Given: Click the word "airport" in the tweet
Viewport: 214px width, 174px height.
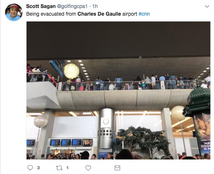Looking at the screenshot, I should pyautogui.click(x=130, y=14).
